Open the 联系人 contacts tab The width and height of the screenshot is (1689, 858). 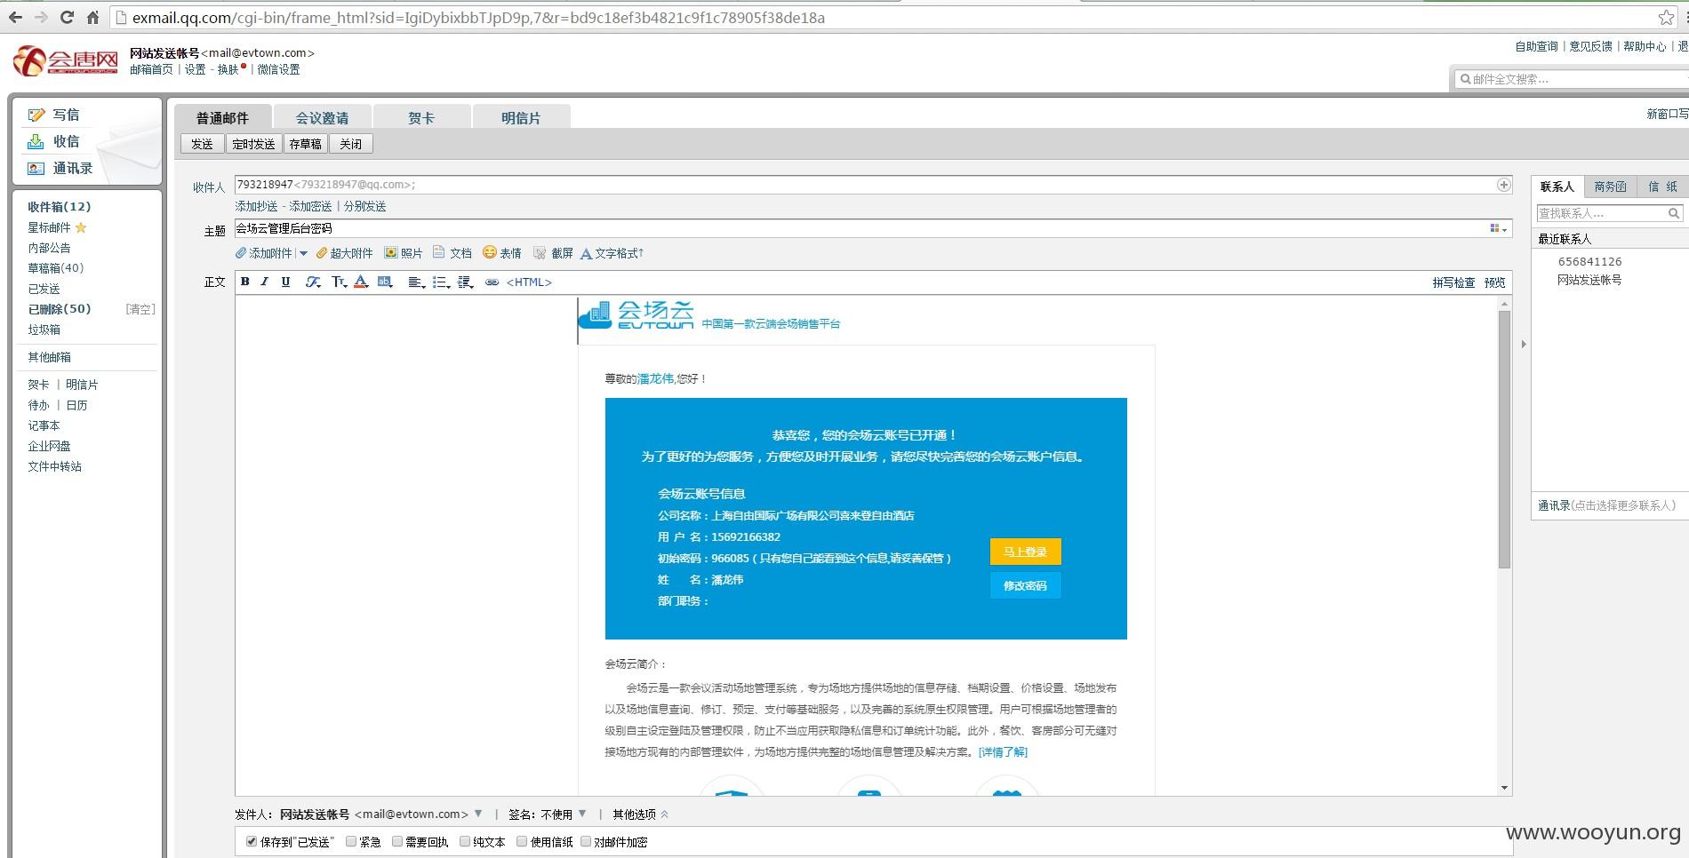1557,187
